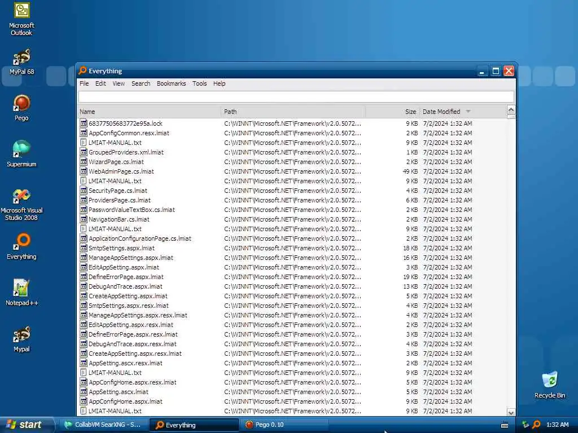Select SmtpSettings.aspx.resx.lmiat file
Viewport: 578px width, 433px height.
pyautogui.click(x=128, y=305)
